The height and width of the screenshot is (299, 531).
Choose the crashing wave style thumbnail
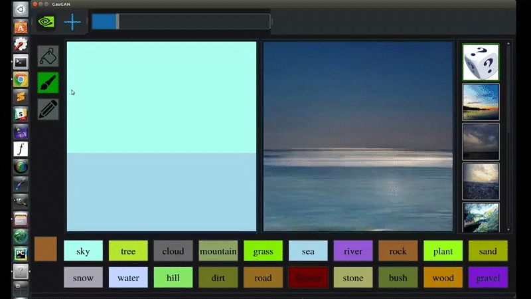[x=481, y=218]
